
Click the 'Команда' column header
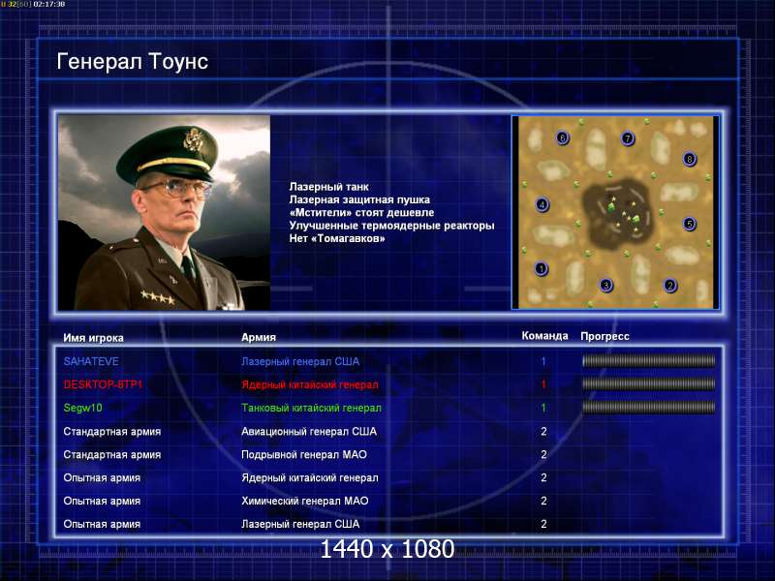click(x=544, y=336)
